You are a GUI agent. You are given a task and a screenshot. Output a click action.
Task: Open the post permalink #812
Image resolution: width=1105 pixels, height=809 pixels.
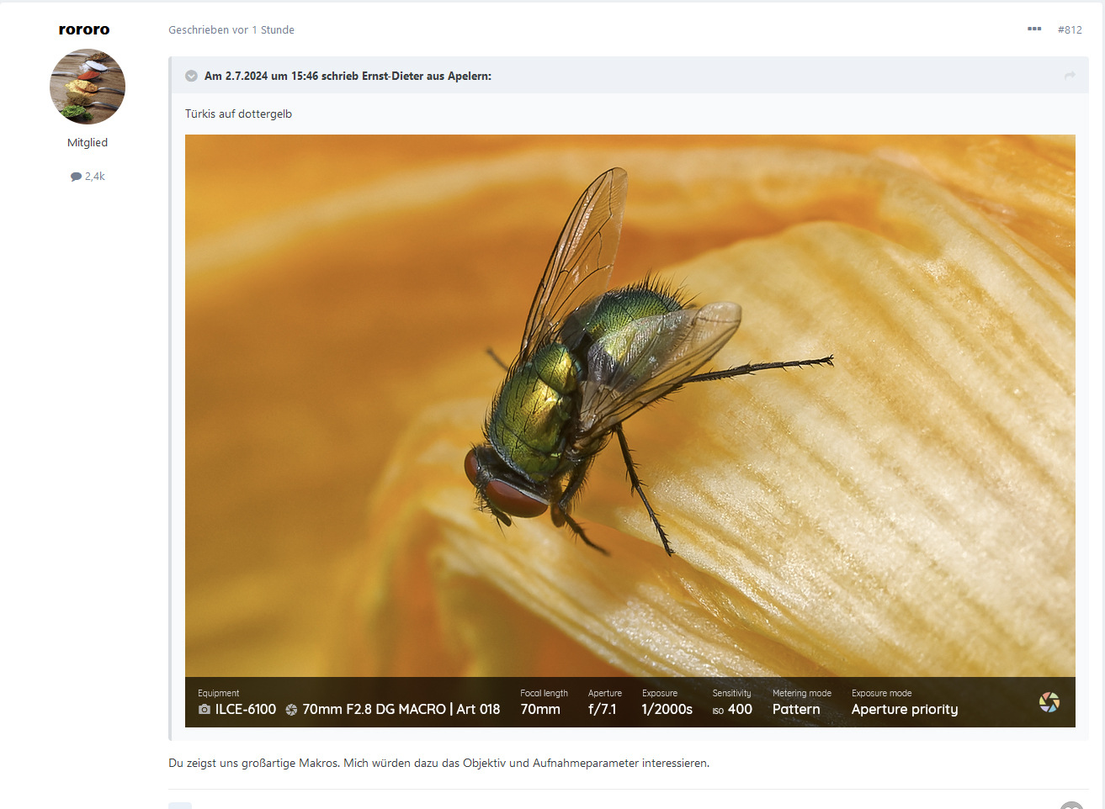[1070, 29]
